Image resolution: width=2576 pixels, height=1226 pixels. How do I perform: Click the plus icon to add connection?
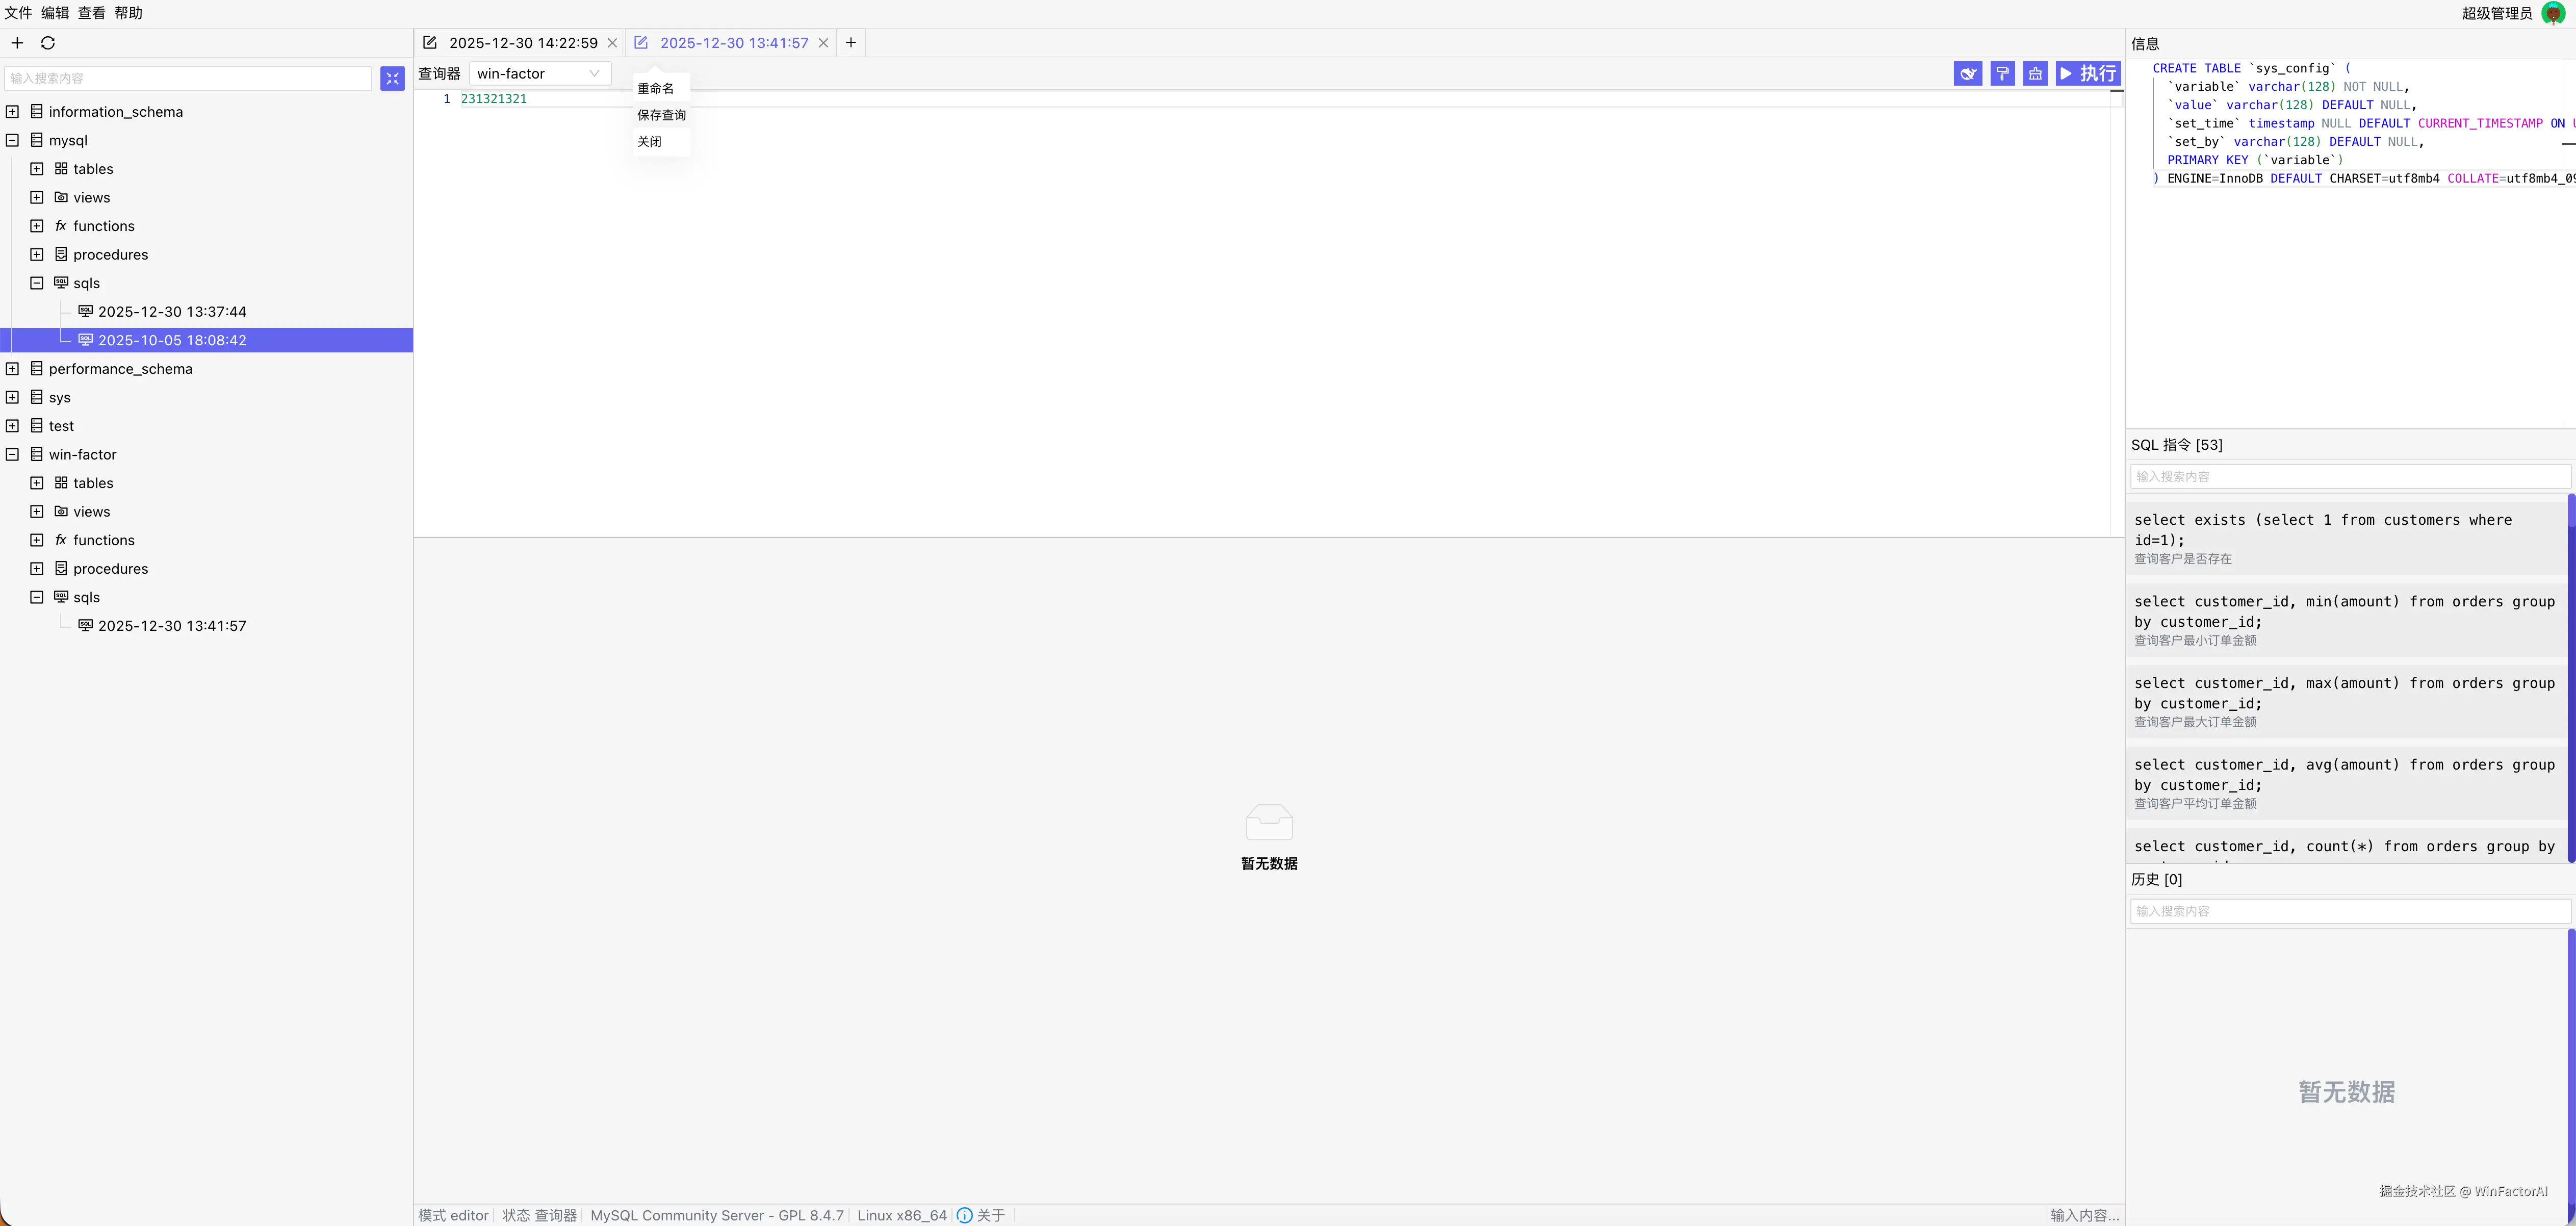pyautogui.click(x=17, y=43)
